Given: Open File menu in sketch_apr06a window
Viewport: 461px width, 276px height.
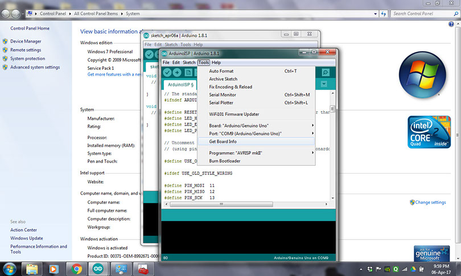Looking at the screenshot, I should [148, 45].
